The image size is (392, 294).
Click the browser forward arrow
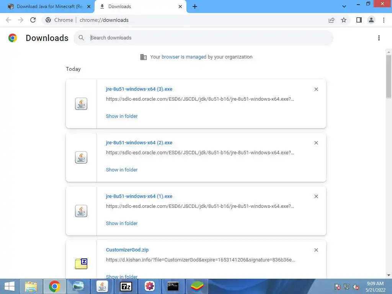21,20
